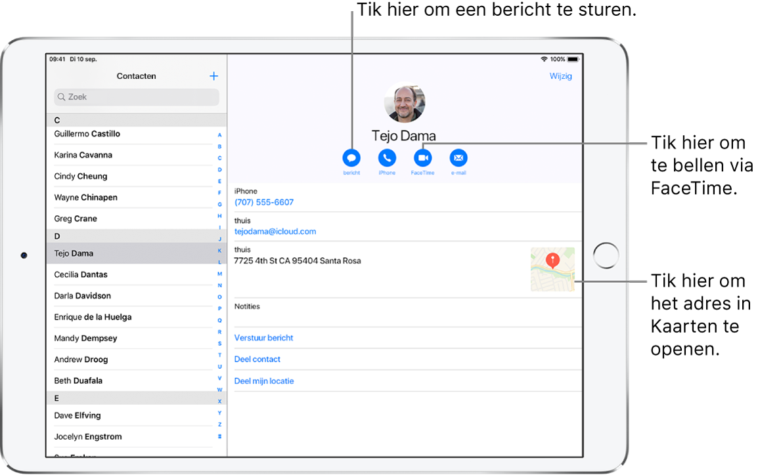This screenshot has height=475, width=758.
Task: Jump to # in alphabet index
Action: coord(219,436)
